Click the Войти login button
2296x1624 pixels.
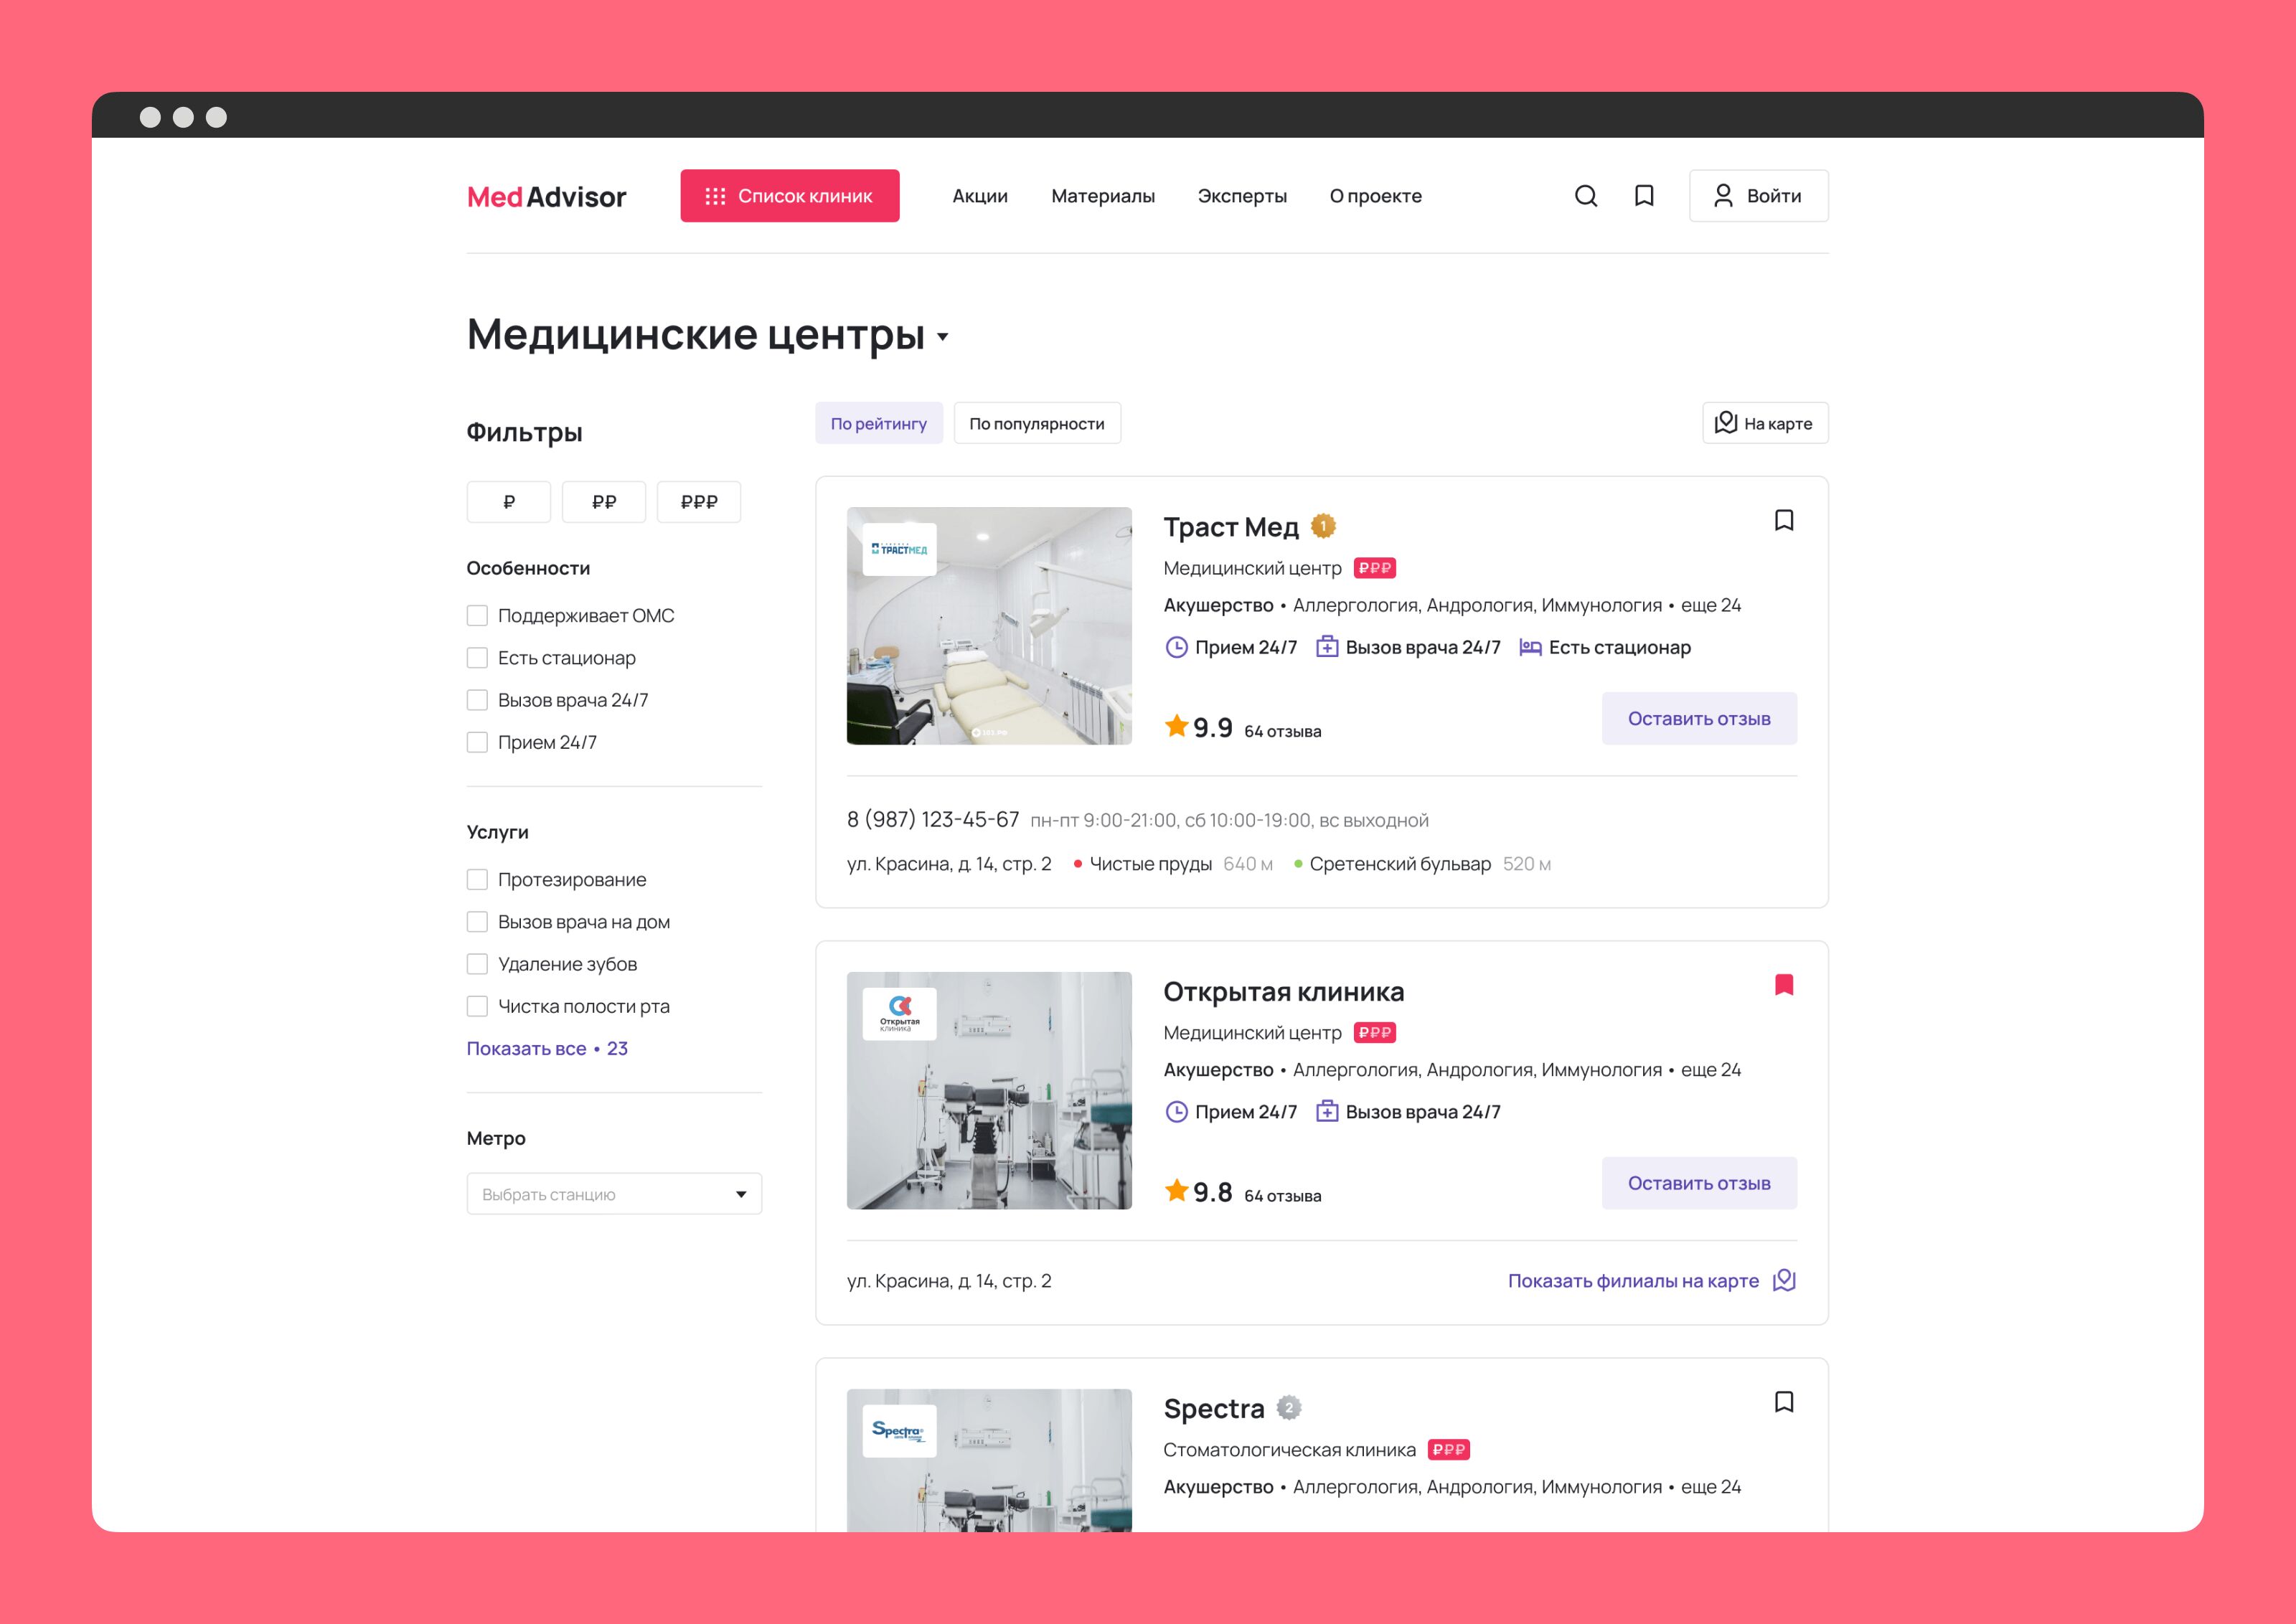click(x=1758, y=196)
